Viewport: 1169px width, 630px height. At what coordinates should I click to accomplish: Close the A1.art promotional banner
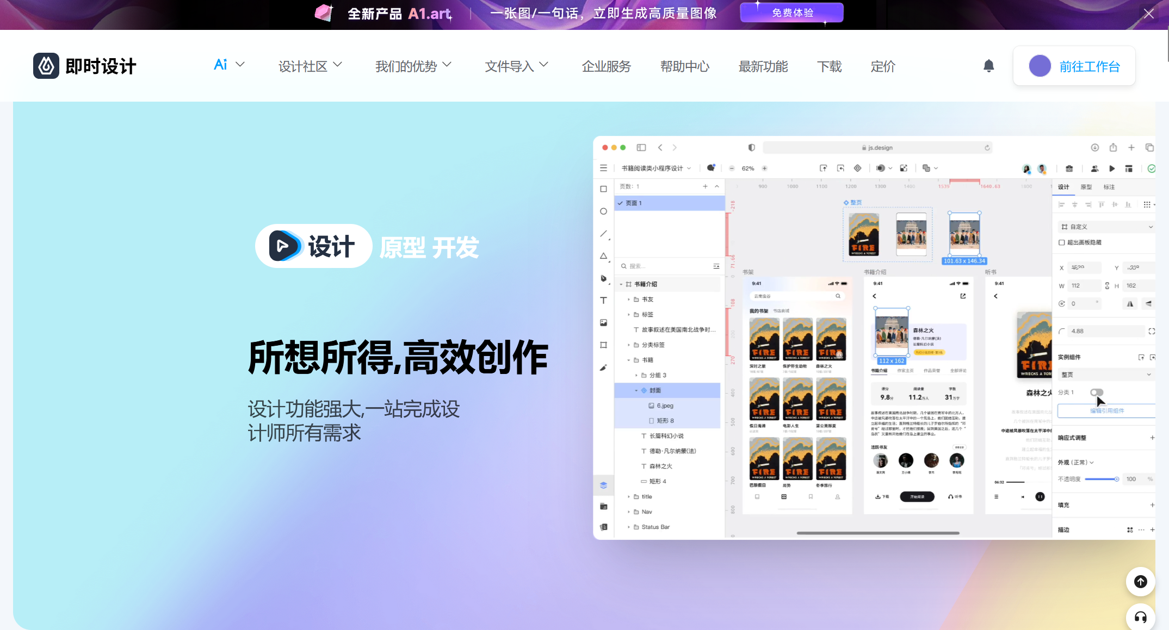pos(1148,14)
